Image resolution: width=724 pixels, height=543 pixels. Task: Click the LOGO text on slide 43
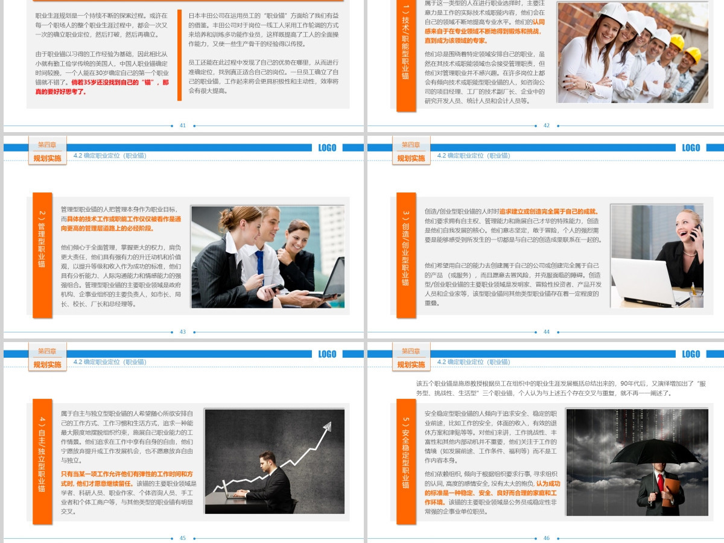pos(328,148)
